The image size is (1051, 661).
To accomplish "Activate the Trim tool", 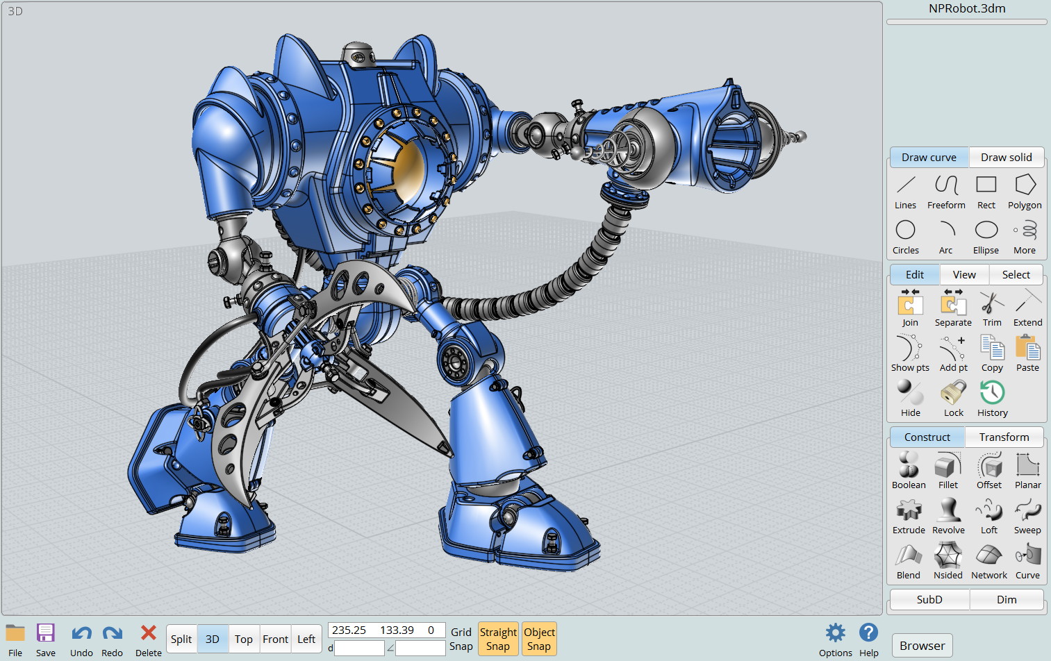I will click(991, 308).
